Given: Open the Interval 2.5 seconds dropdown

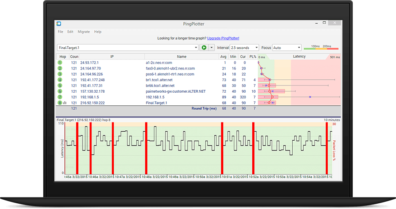Looking at the screenshot, I should (244, 48).
